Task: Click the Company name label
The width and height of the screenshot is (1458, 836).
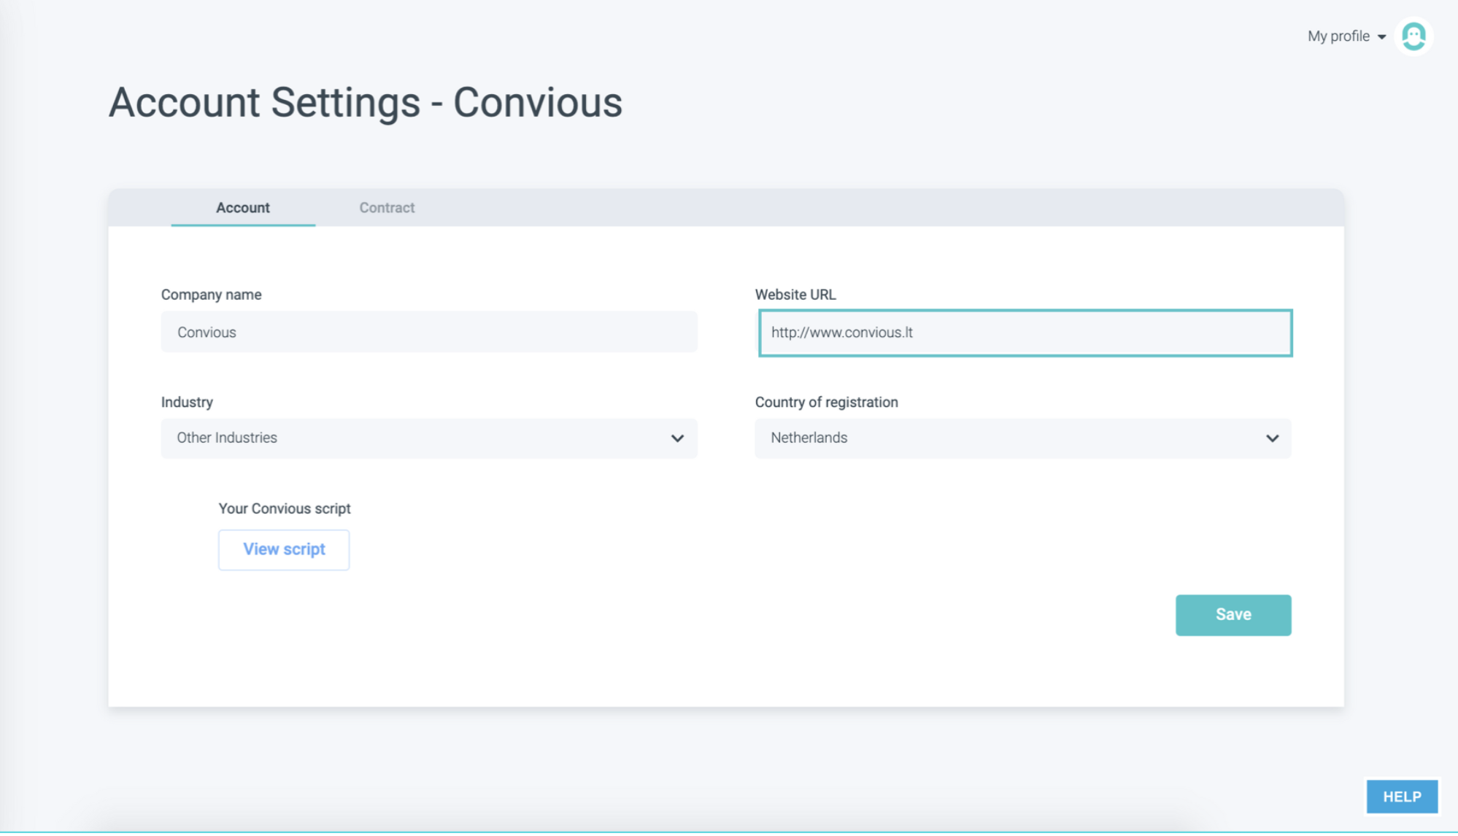Action: [211, 295]
